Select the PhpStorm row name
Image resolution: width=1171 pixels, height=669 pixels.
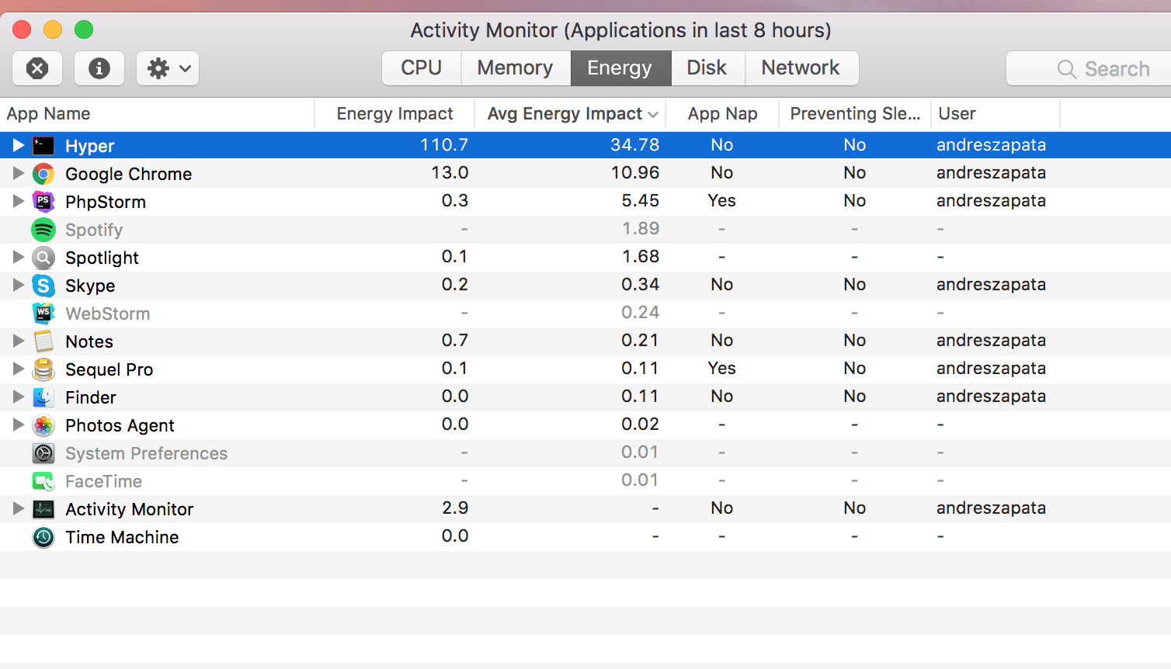(x=106, y=202)
